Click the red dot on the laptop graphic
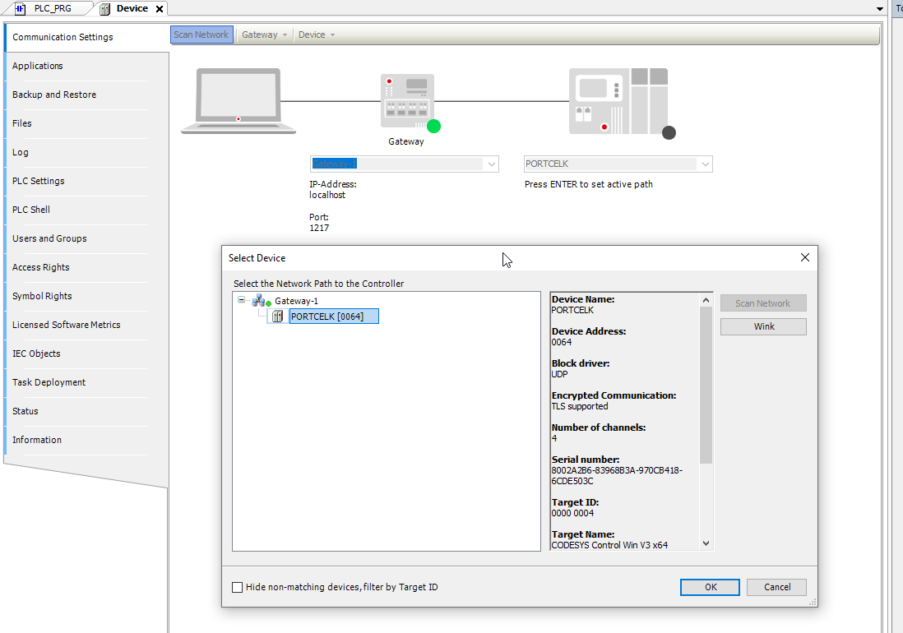The image size is (903, 633). tap(238, 118)
